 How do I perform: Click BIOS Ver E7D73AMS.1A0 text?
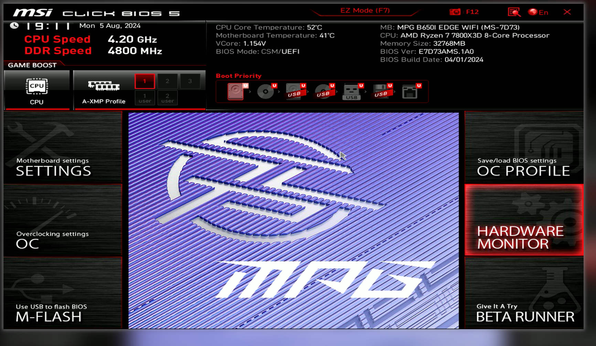click(427, 51)
